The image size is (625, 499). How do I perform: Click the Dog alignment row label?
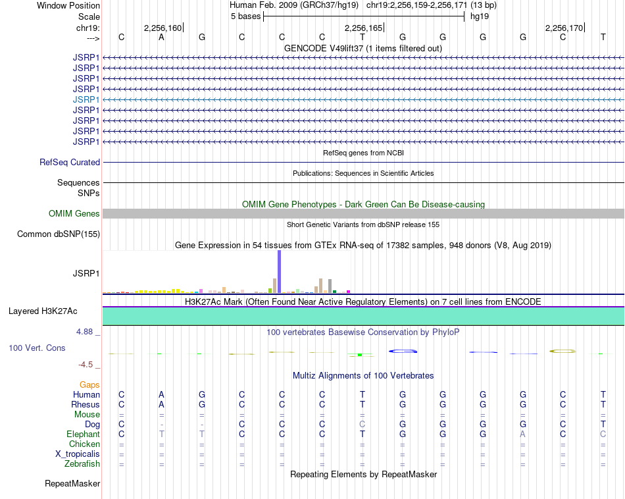click(92, 425)
